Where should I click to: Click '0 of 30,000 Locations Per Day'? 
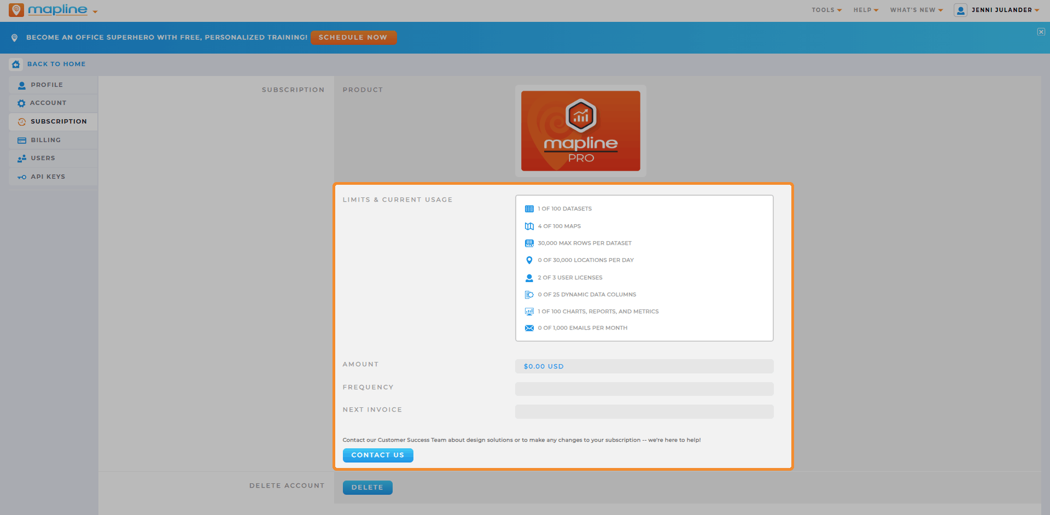coord(586,260)
